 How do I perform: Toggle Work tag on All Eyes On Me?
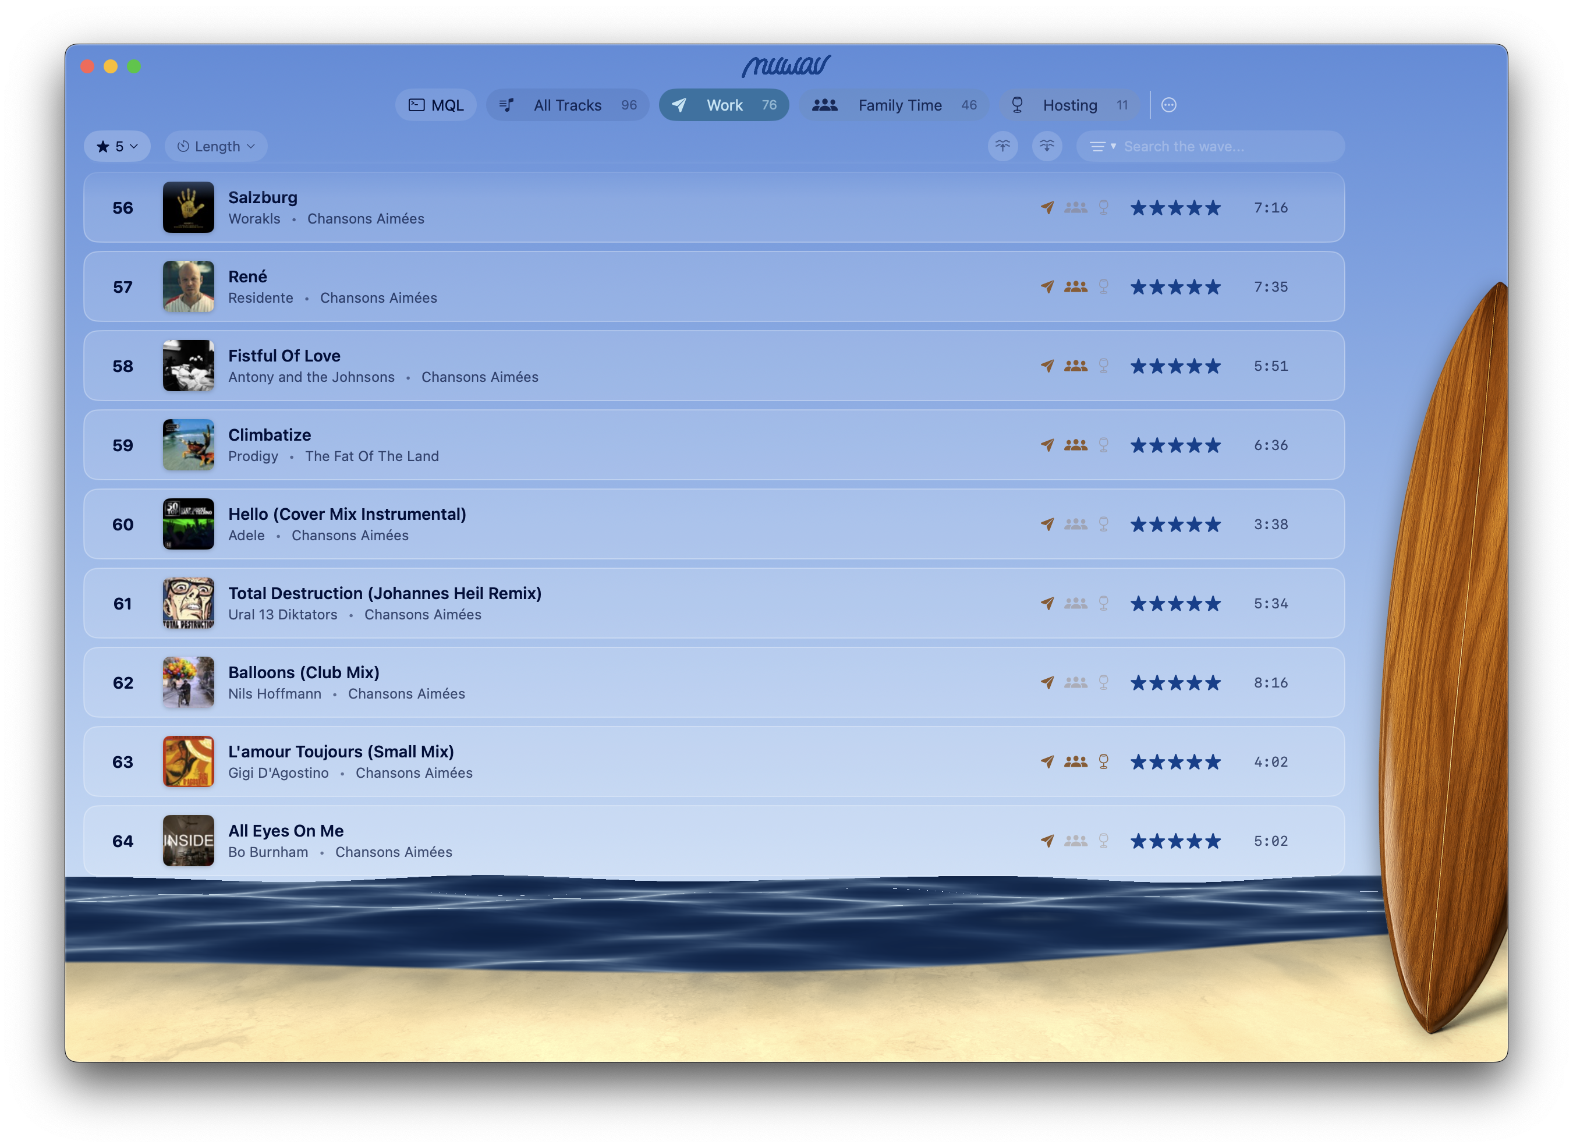[x=1047, y=841]
